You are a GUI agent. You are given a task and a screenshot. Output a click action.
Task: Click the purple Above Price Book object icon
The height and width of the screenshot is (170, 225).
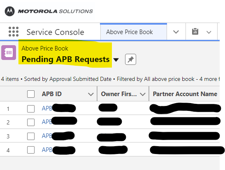pos(9,53)
